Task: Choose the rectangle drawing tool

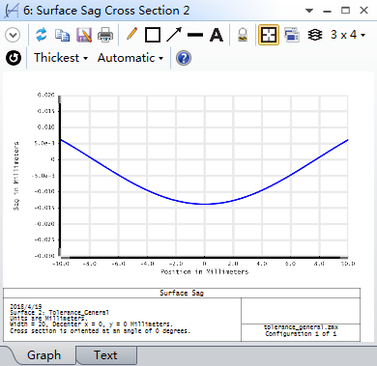Action: [x=153, y=35]
